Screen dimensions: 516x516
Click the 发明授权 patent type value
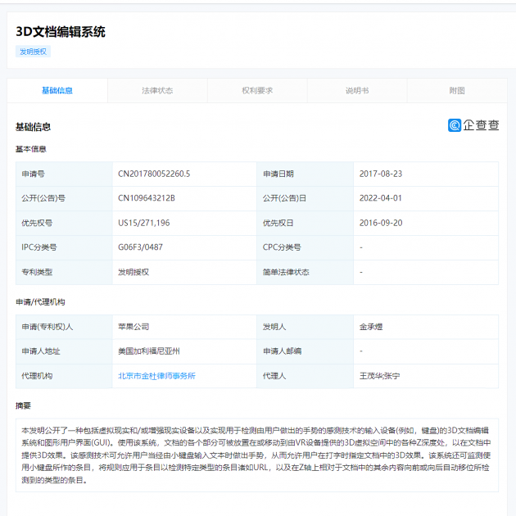click(x=134, y=272)
